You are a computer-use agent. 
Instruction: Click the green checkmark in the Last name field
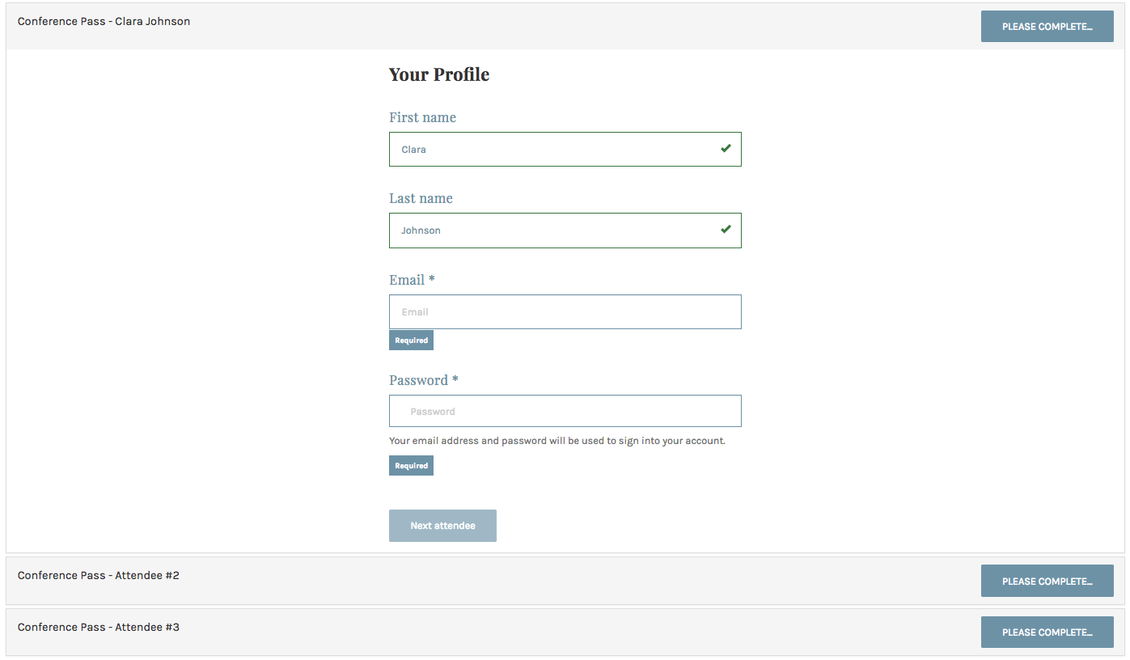(726, 230)
